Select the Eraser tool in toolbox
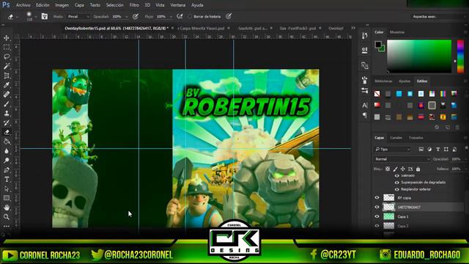This screenshot has height=264, width=469. [7, 132]
